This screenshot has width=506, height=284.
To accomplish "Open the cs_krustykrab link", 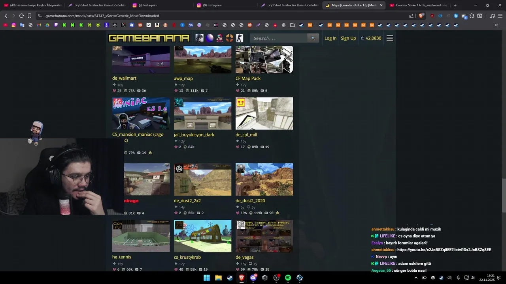I will click(x=187, y=257).
